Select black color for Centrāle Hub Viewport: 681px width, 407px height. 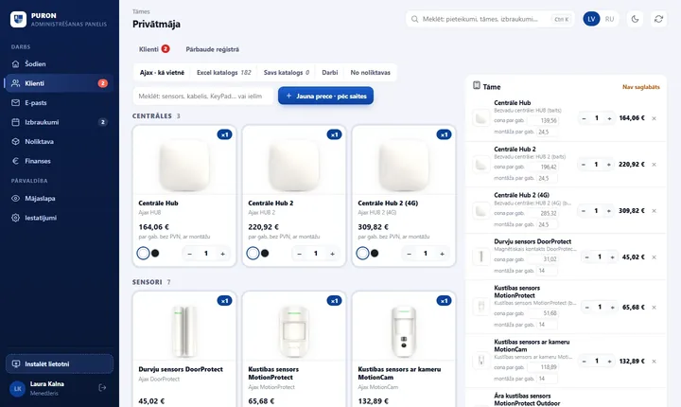(x=155, y=253)
